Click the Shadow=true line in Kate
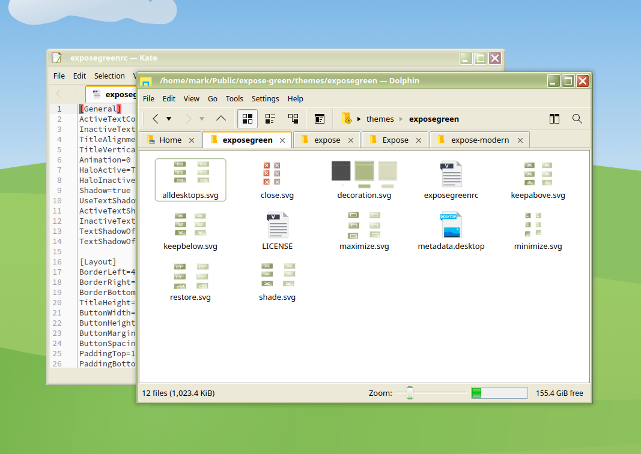This screenshot has height=454, width=641. click(x=105, y=191)
